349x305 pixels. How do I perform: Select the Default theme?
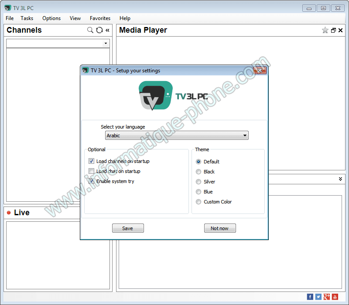(198, 162)
